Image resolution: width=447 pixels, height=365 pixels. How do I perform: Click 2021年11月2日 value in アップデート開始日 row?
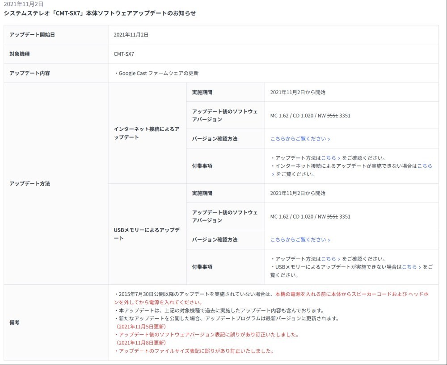click(131, 35)
